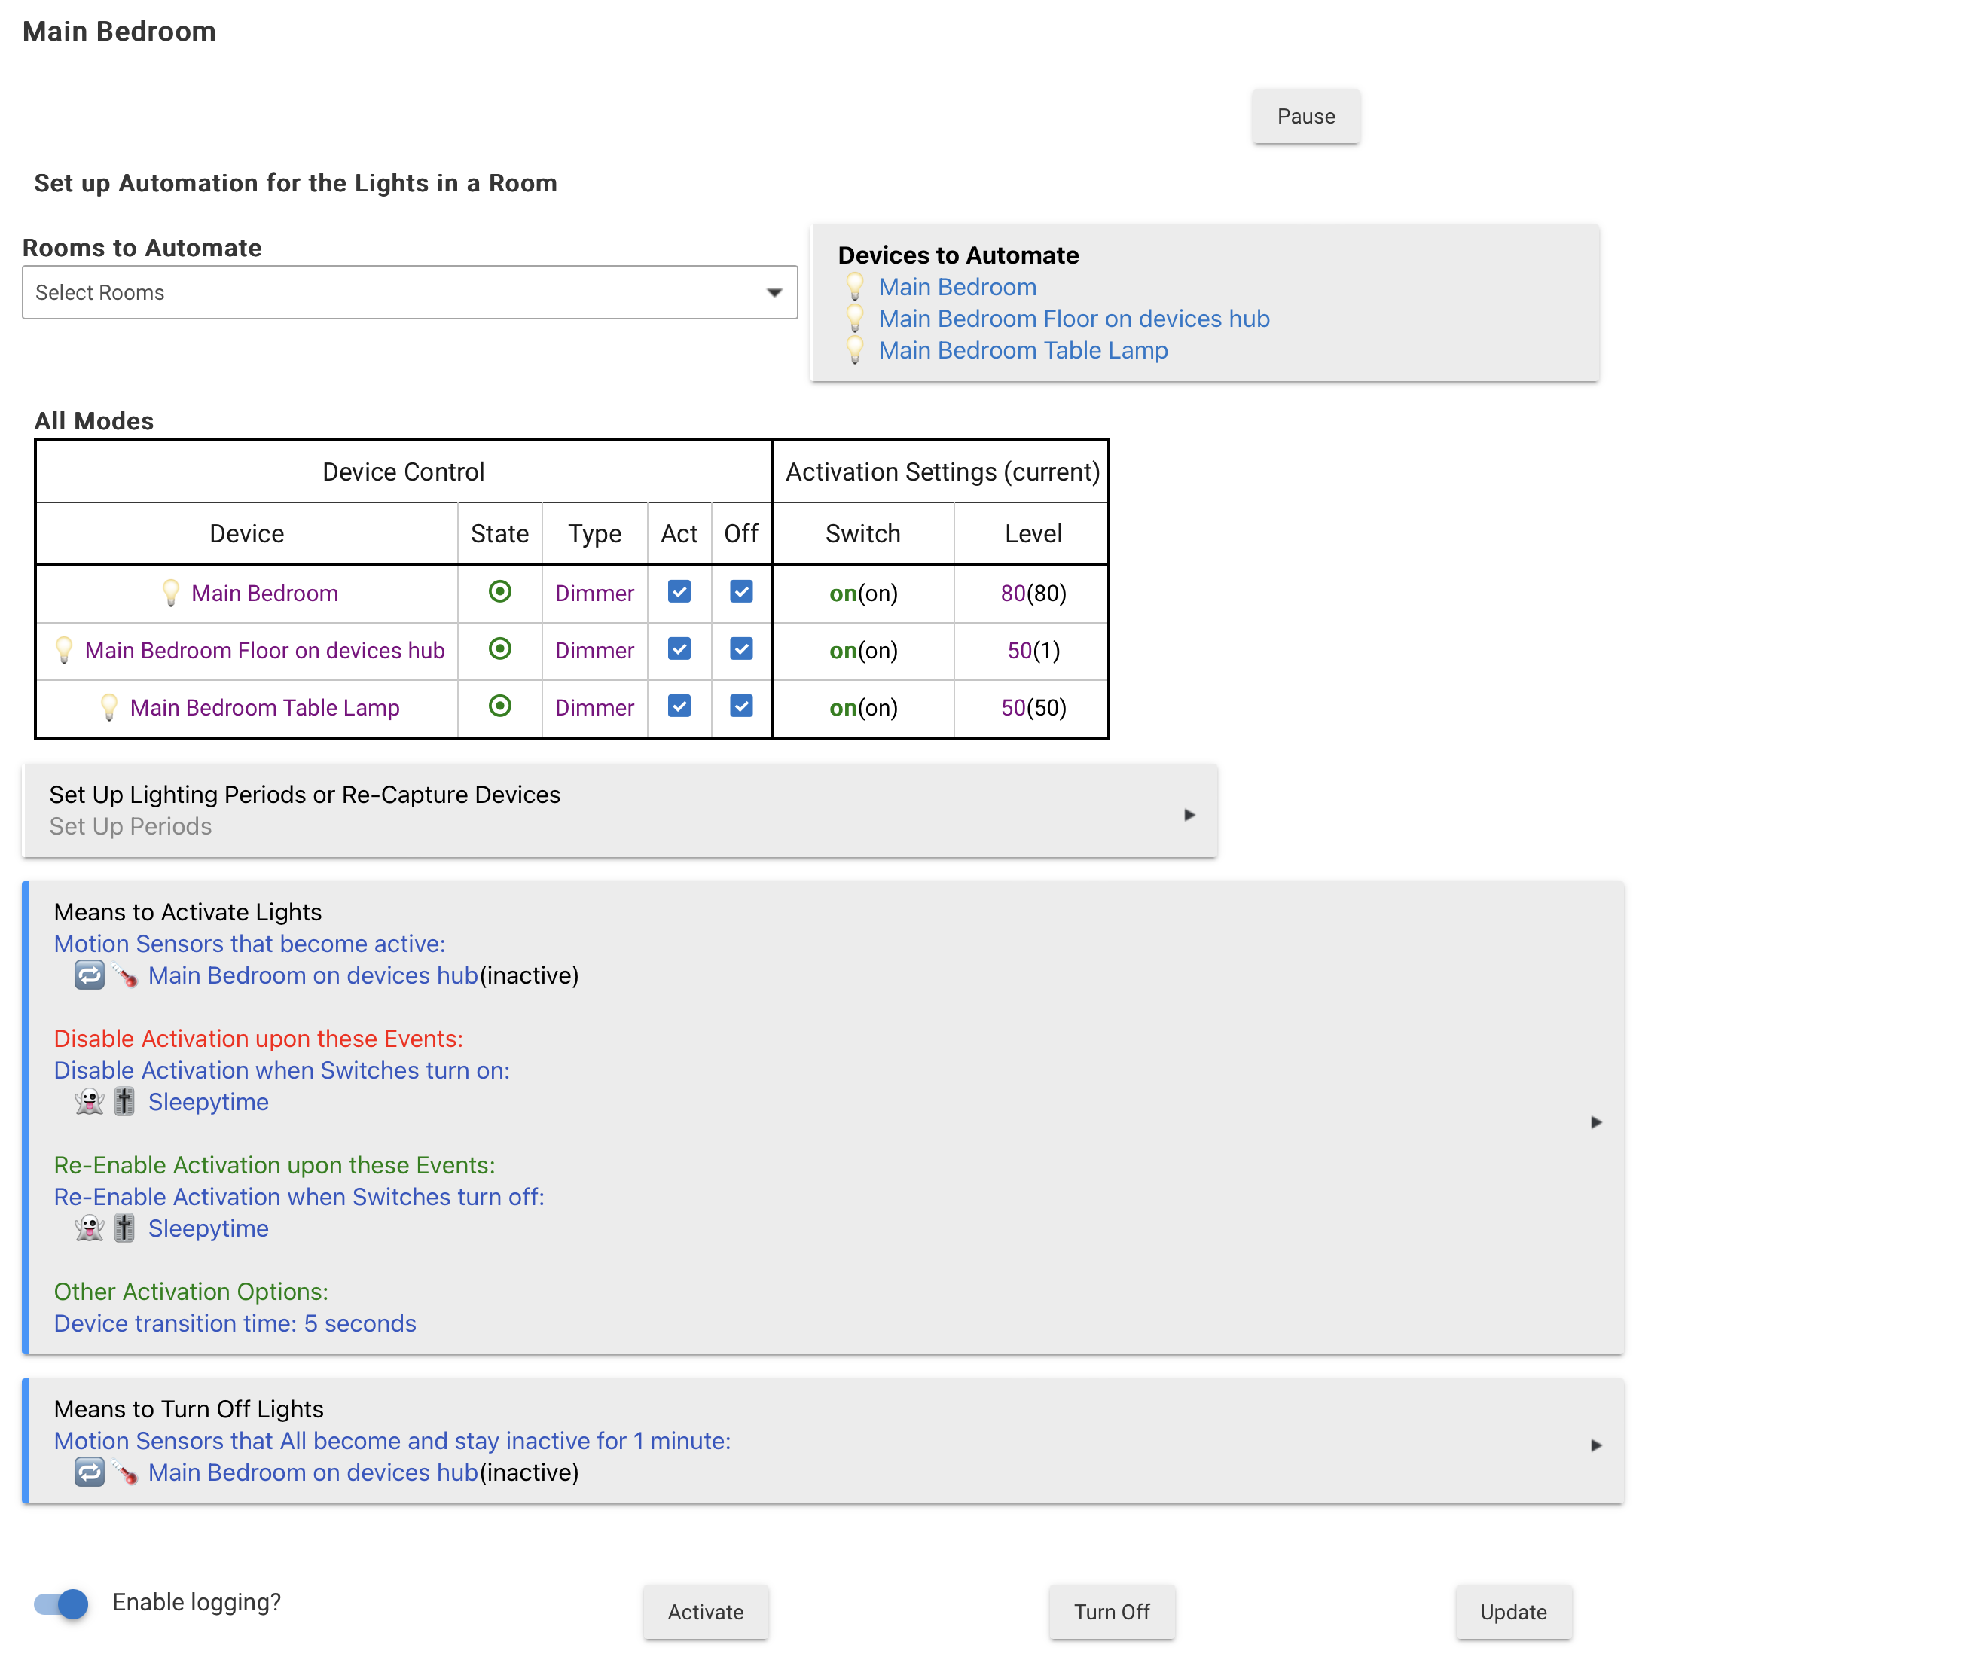Toggle Act checkbox for Main Bedroom
The height and width of the screenshot is (1657, 1981).
[x=679, y=591]
